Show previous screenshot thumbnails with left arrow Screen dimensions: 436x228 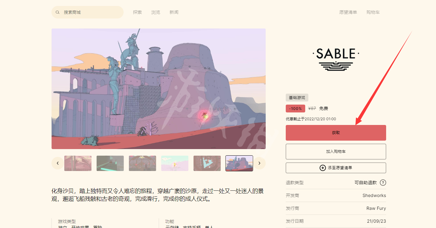[58, 163]
